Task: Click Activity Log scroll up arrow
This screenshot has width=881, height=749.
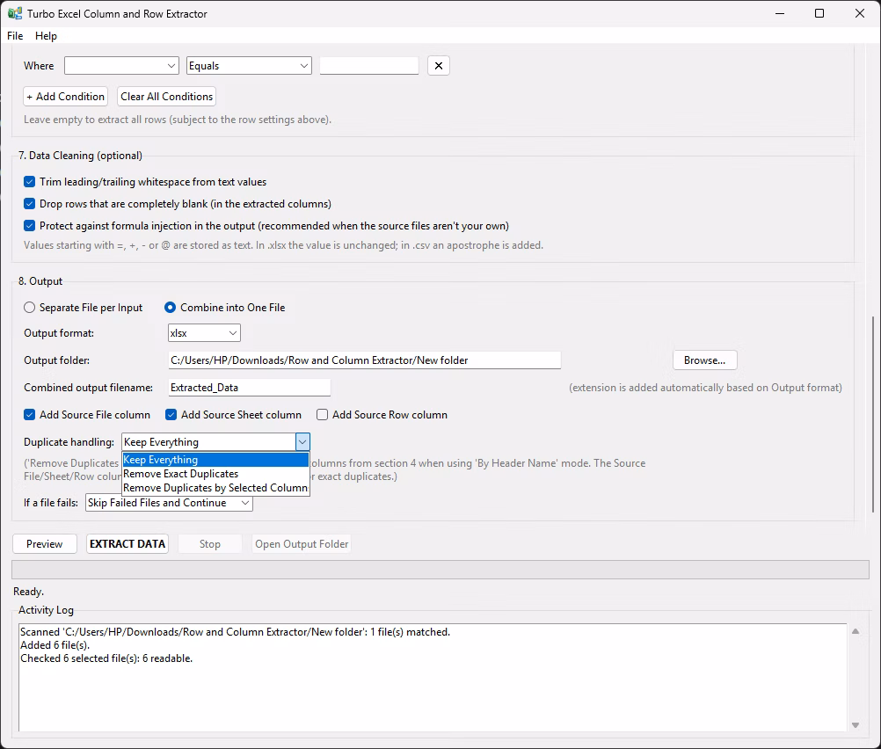Action: tap(856, 631)
